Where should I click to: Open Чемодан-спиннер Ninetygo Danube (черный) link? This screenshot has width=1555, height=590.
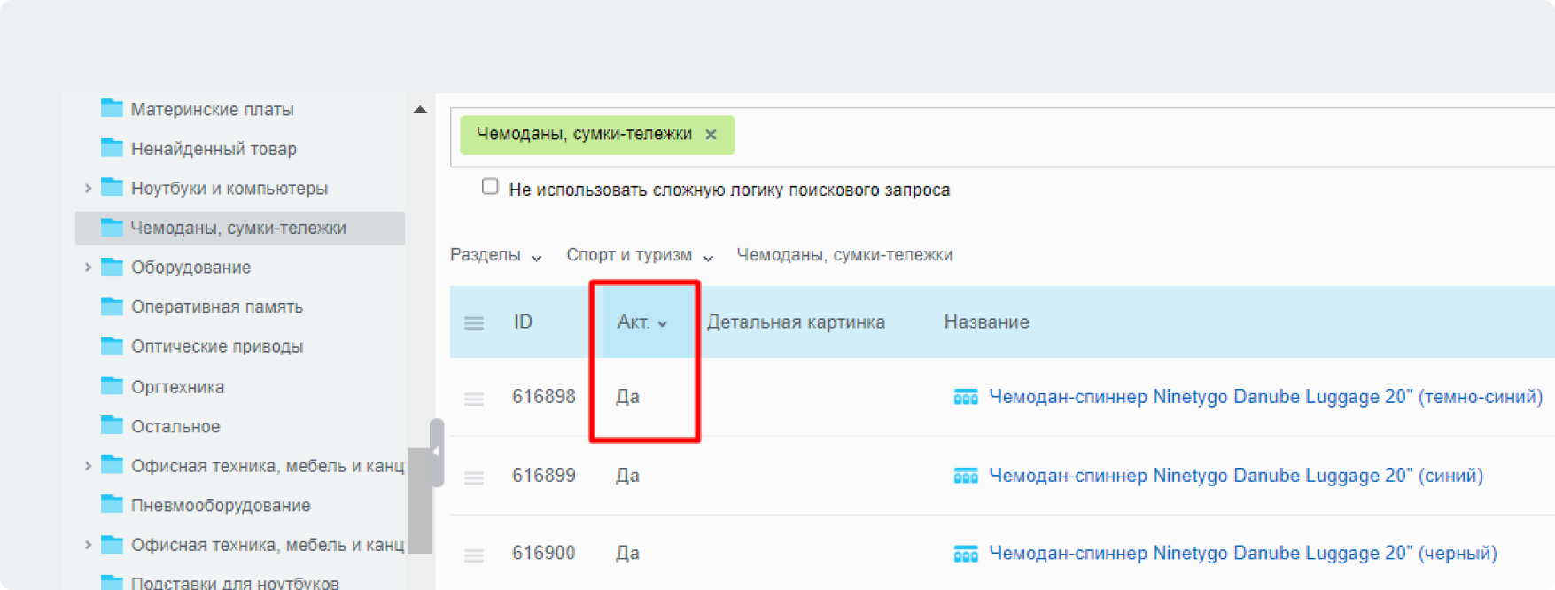coord(1242,553)
